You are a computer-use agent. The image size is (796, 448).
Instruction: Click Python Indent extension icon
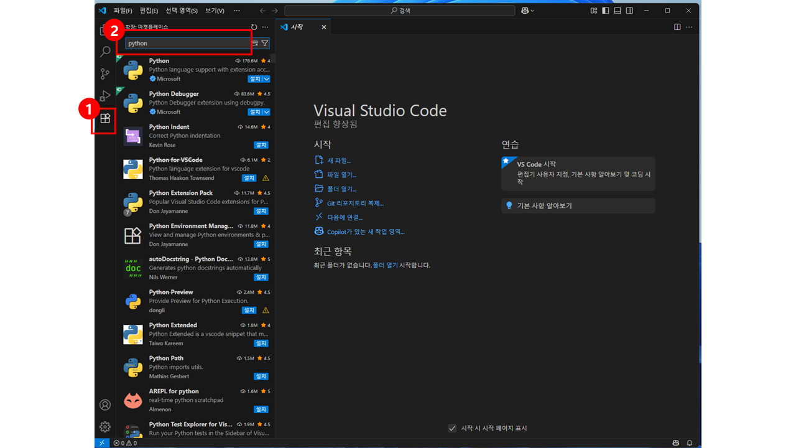click(x=133, y=136)
